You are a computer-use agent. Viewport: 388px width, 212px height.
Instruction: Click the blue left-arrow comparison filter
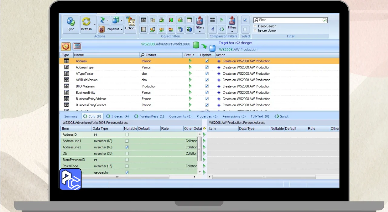pyautogui.click(x=212, y=29)
